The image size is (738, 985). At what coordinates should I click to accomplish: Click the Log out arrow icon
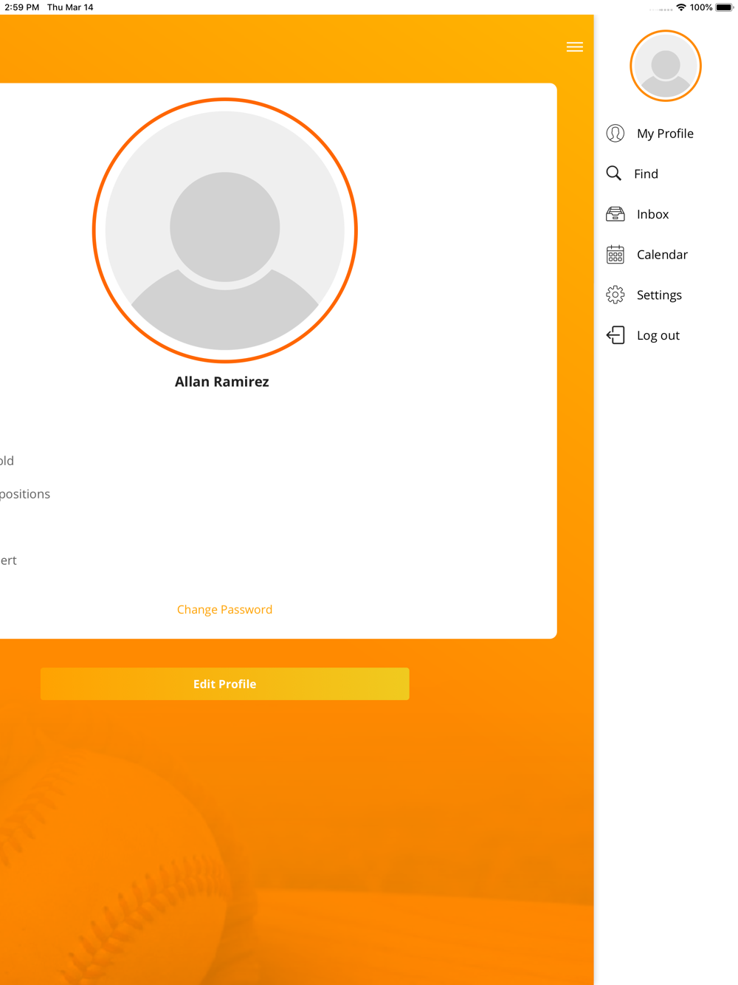coord(615,335)
